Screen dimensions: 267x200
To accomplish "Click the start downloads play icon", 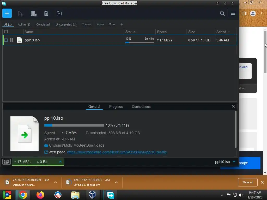I will [x=21, y=14].
